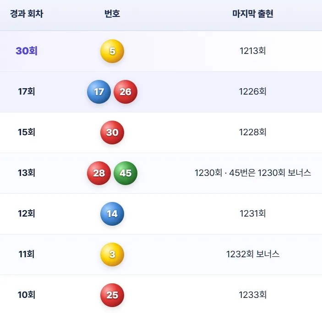Click the red number 25 ball

tap(112, 295)
